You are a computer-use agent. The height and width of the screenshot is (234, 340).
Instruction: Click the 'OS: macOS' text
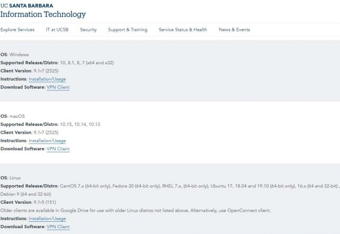point(13,116)
